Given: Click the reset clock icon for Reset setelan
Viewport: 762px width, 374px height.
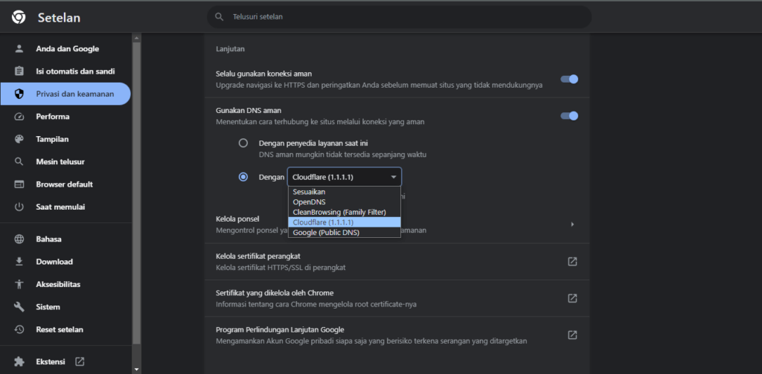Looking at the screenshot, I should coord(19,329).
